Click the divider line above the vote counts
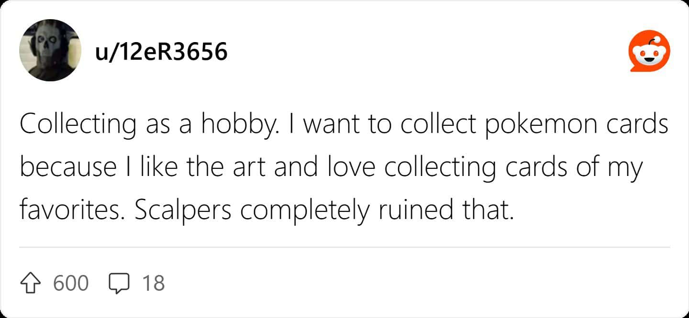The height and width of the screenshot is (318, 689). (344, 248)
